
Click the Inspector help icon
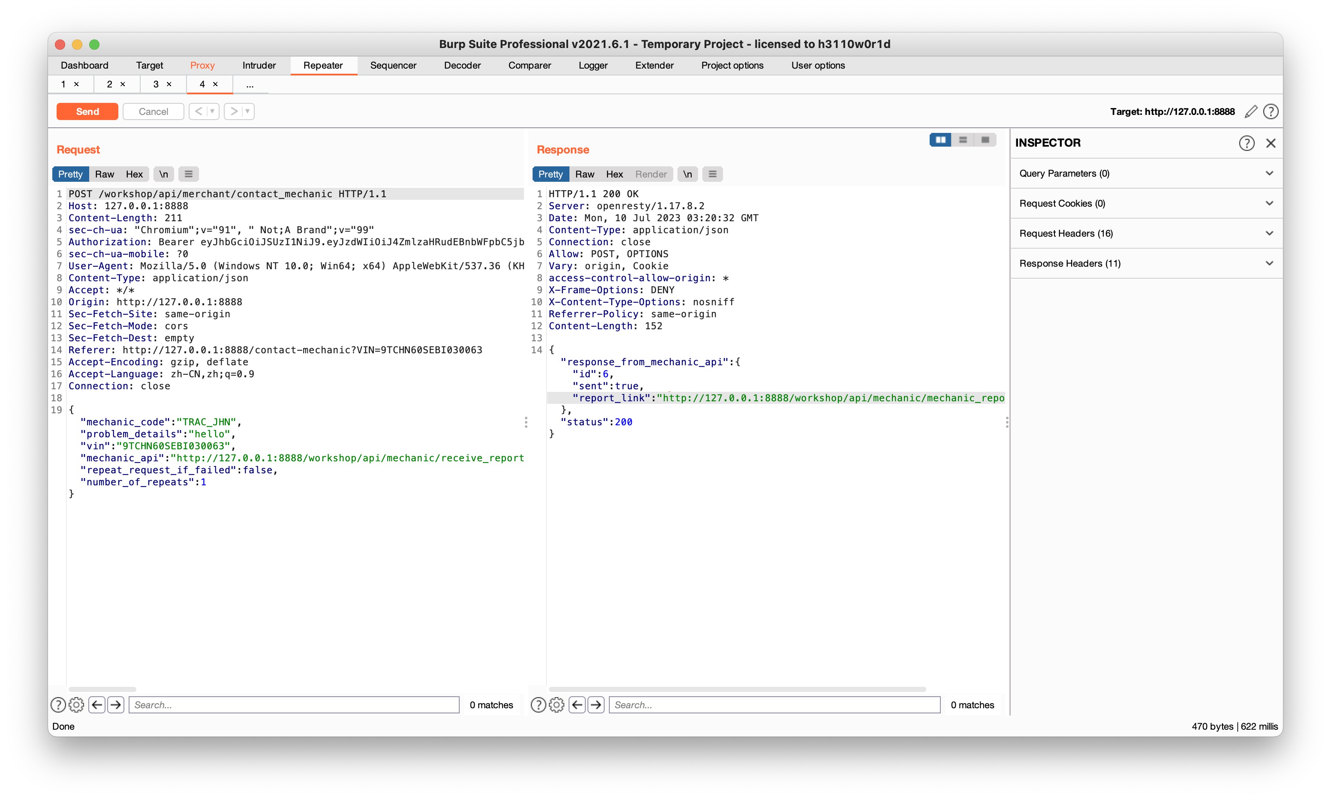[x=1246, y=143]
